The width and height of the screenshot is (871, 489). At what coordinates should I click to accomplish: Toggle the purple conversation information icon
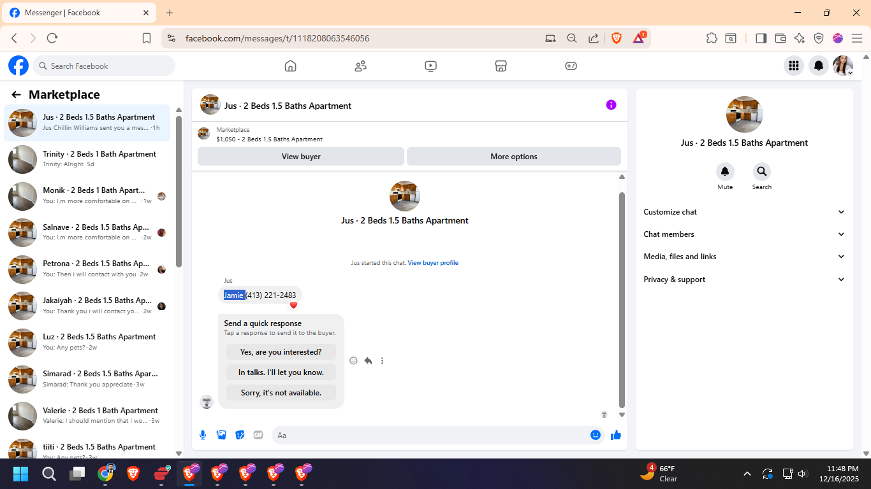coord(611,105)
